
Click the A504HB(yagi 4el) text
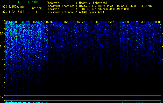pyautogui.click(x=91, y=12)
